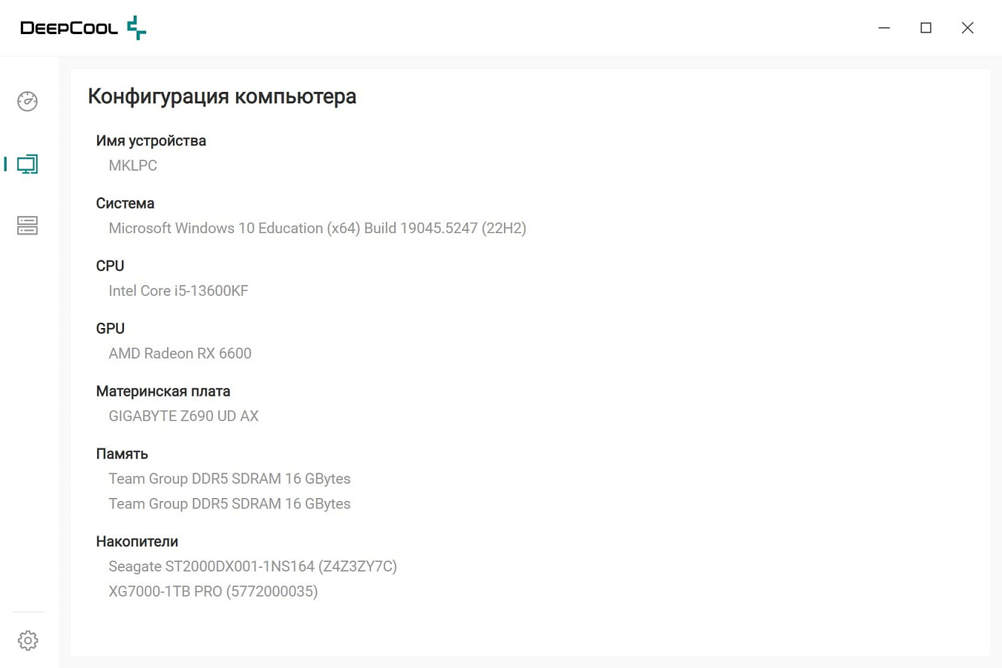Click the XG7000-1TB PRO drive entry
The image size is (1002, 668).
pos(213,592)
